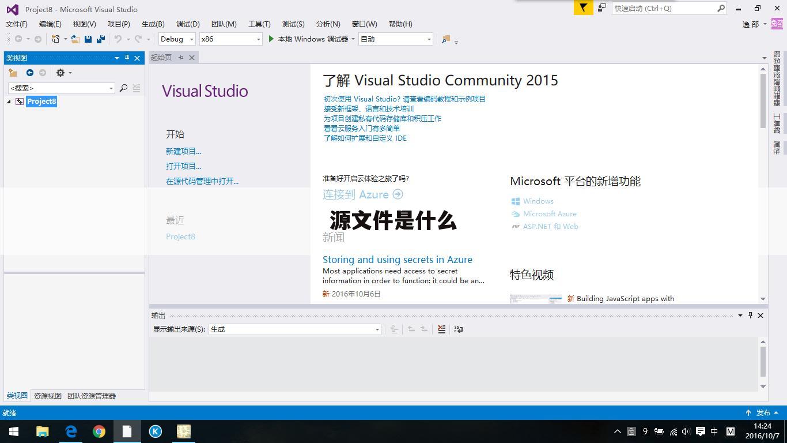Viewport: 787px width, 443px height.
Task: Click the save all toolbar icon
Action: pyautogui.click(x=101, y=39)
